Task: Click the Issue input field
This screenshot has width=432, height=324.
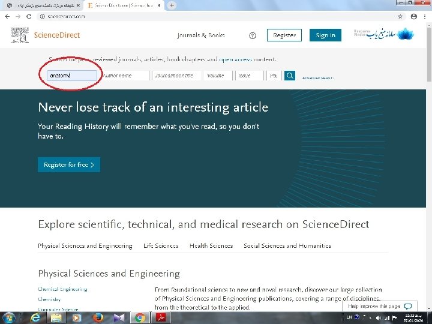Action: pos(250,76)
